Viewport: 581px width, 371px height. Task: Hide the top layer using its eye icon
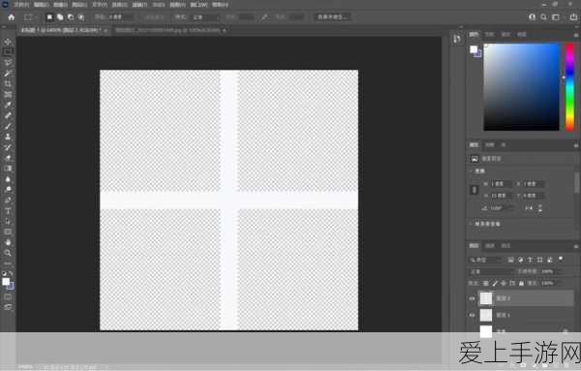click(473, 298)
